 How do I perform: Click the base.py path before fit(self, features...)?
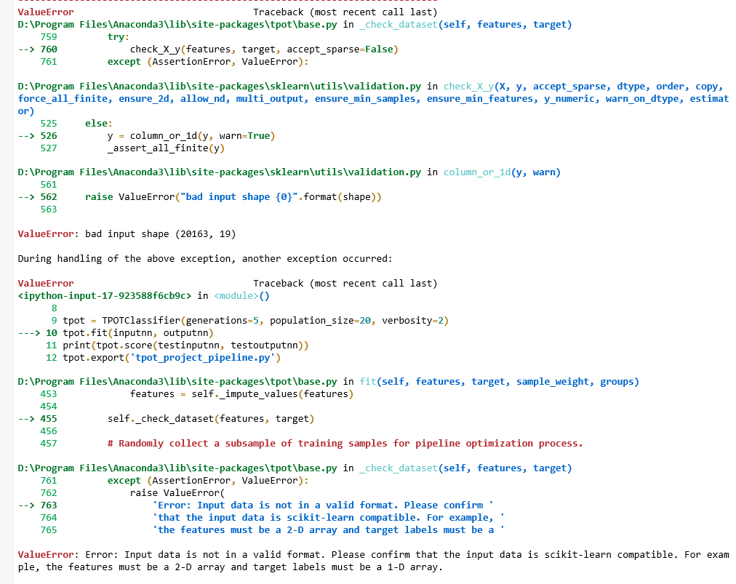pos(177,382)
